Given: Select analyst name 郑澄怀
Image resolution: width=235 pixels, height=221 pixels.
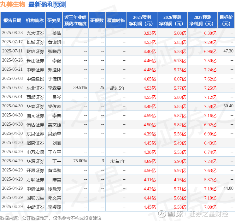Looking at the screenshot, I should click(x=54, y=70).
